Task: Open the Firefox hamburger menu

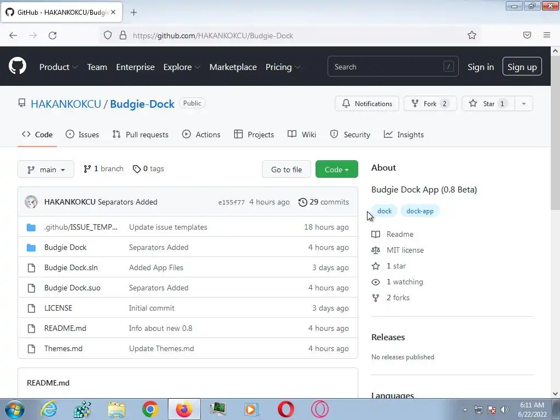Action: pyautogui.click(x=547, y=35)
